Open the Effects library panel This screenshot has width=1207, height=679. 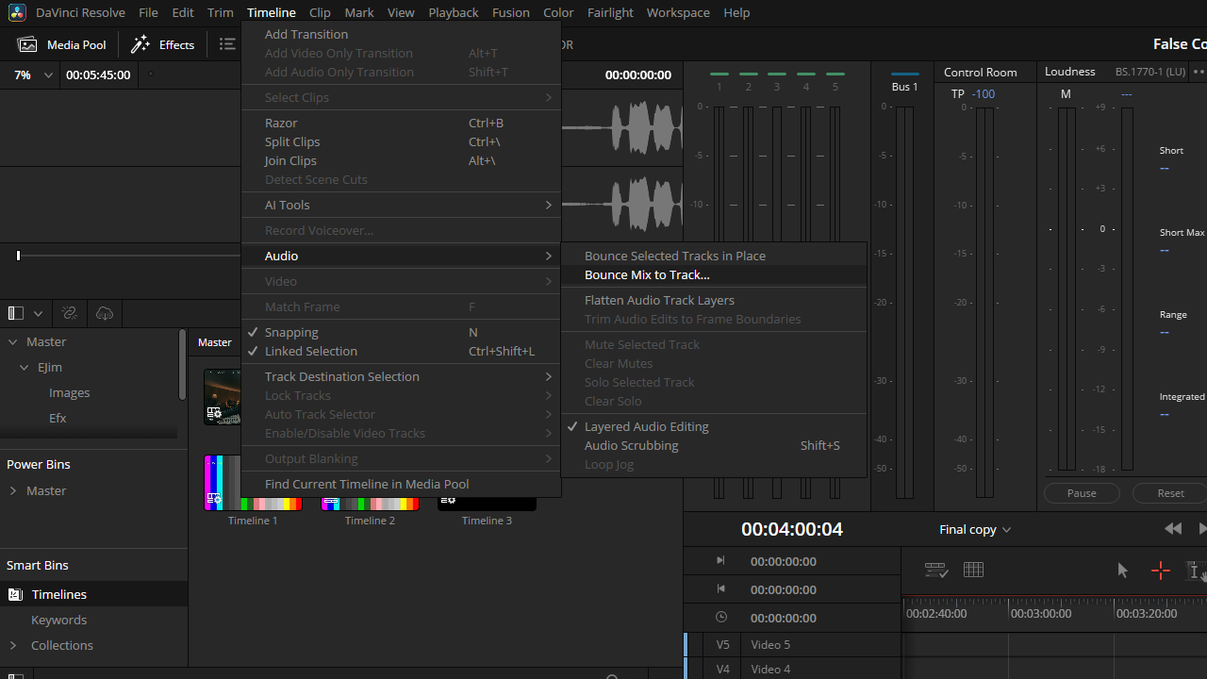162,44
